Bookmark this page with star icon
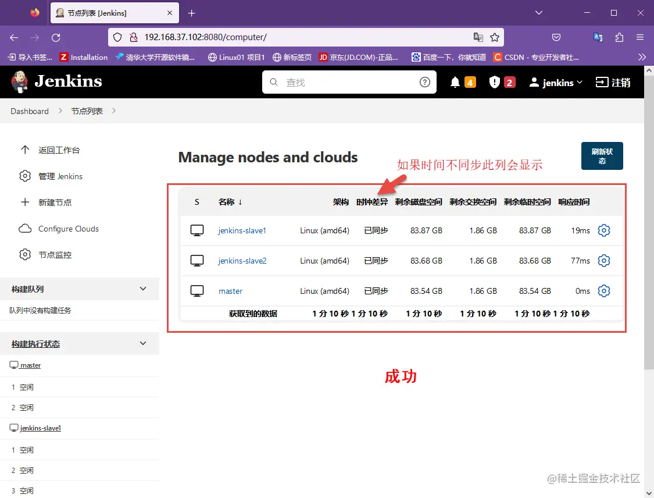Screen dimensions: 654x498 (x=495, y=38)
